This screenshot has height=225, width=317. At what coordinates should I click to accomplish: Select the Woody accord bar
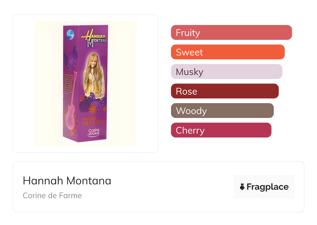[222, 111]
